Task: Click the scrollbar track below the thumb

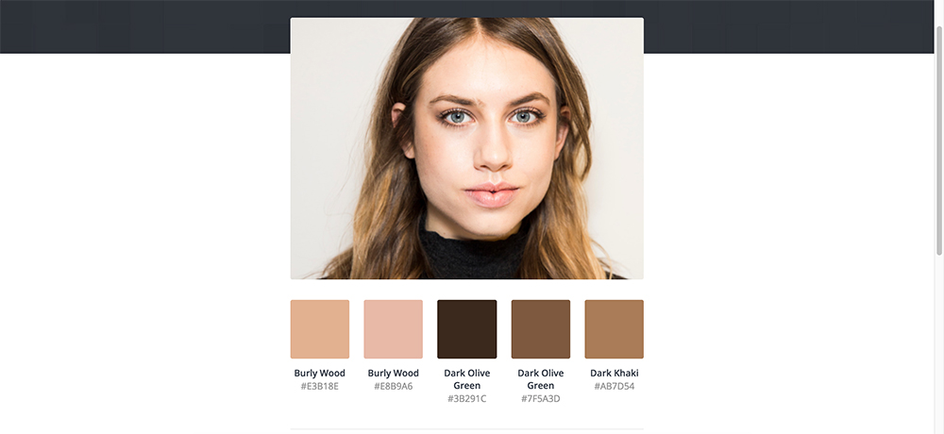Action: [939, 343]
